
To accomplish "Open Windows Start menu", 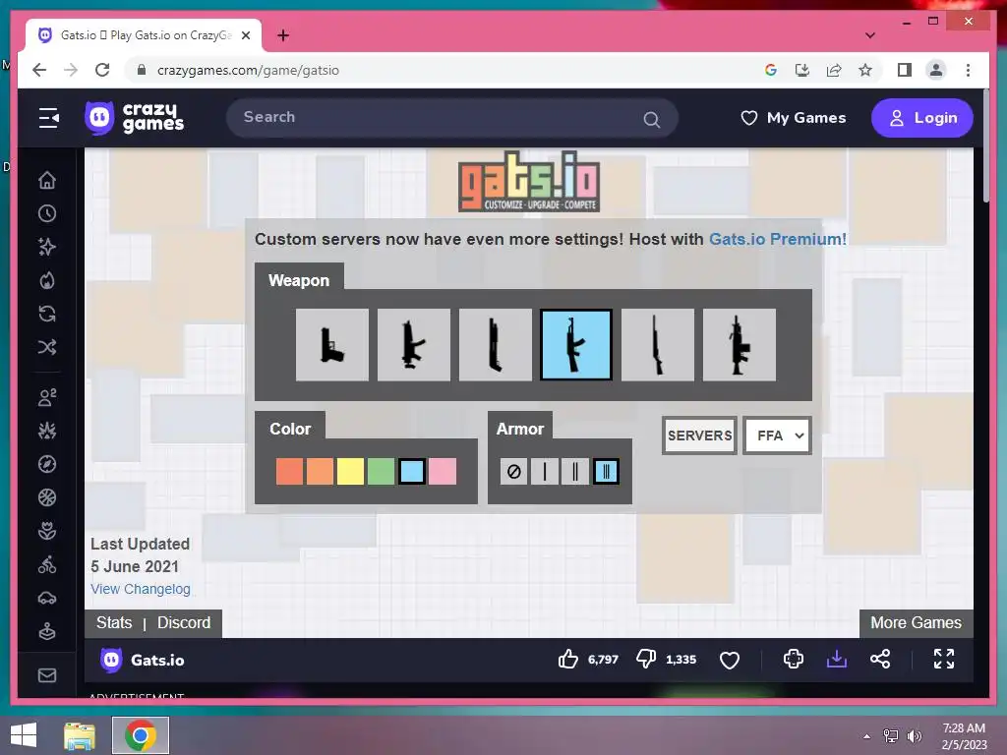I will coord(24,735).
